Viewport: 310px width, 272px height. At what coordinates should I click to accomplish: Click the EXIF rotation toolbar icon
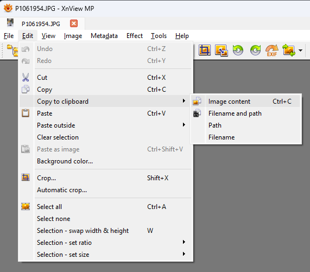[x=272, y=50]
